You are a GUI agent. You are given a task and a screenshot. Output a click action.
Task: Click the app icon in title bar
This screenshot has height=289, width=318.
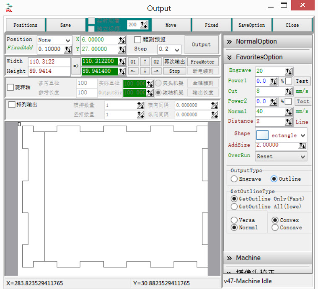point(9,8)
